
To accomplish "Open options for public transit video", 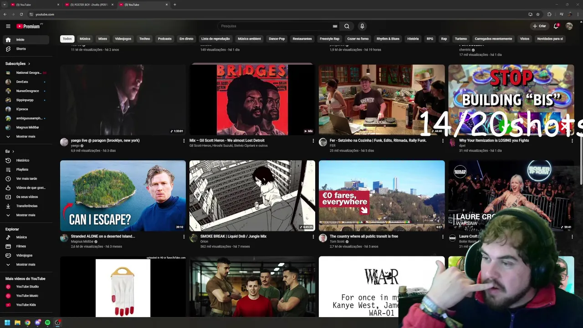I will pos(442,236).
